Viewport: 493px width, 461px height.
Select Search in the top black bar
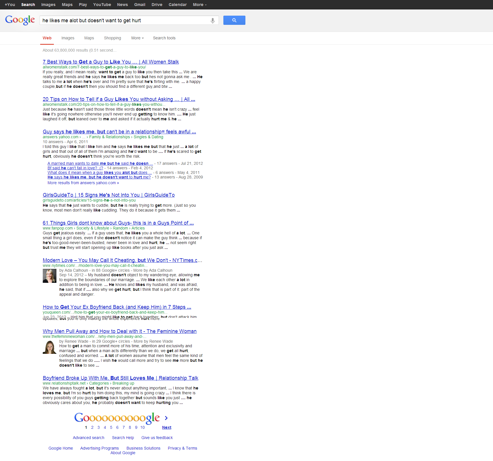[28, 5]
